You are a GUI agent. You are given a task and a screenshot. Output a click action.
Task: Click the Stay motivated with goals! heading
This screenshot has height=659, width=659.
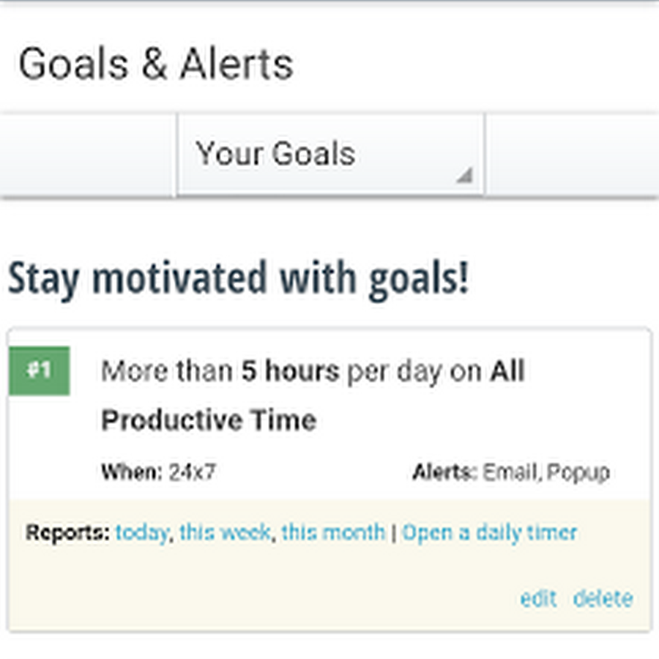point(238,279)
